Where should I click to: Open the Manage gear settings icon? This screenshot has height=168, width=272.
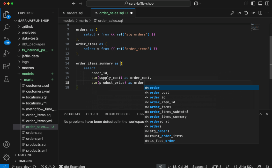coord(6,157)
